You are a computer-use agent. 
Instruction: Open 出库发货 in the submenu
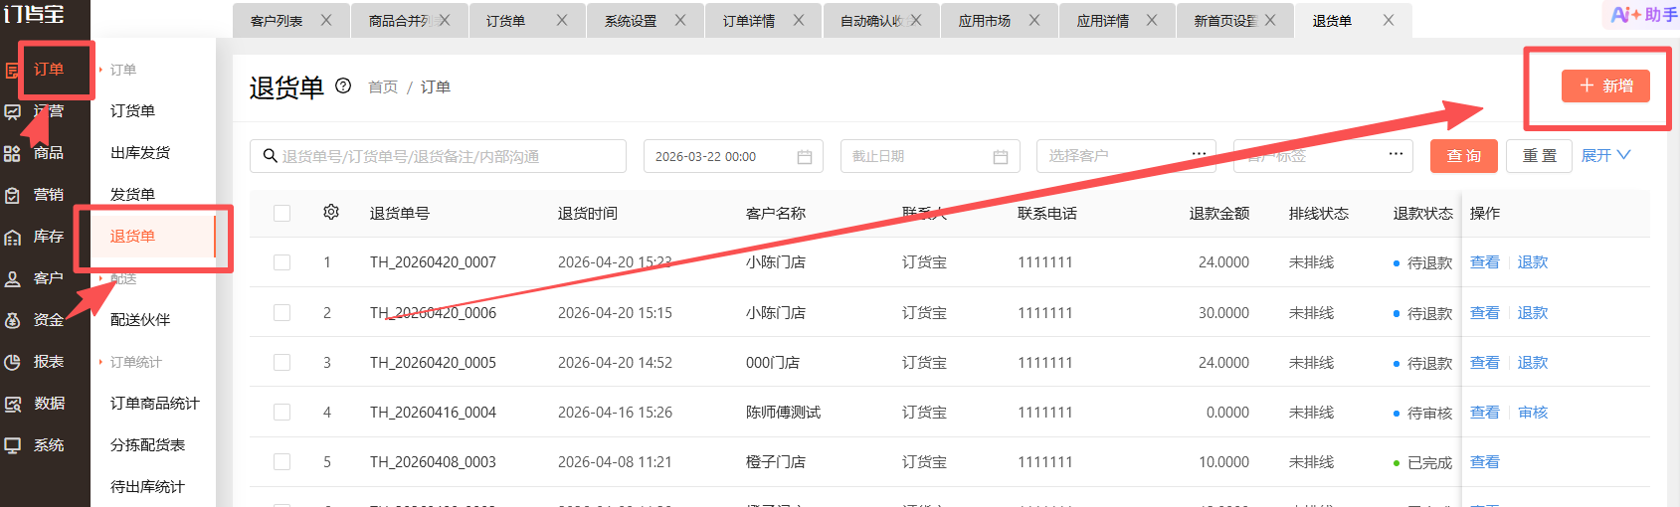140,152
